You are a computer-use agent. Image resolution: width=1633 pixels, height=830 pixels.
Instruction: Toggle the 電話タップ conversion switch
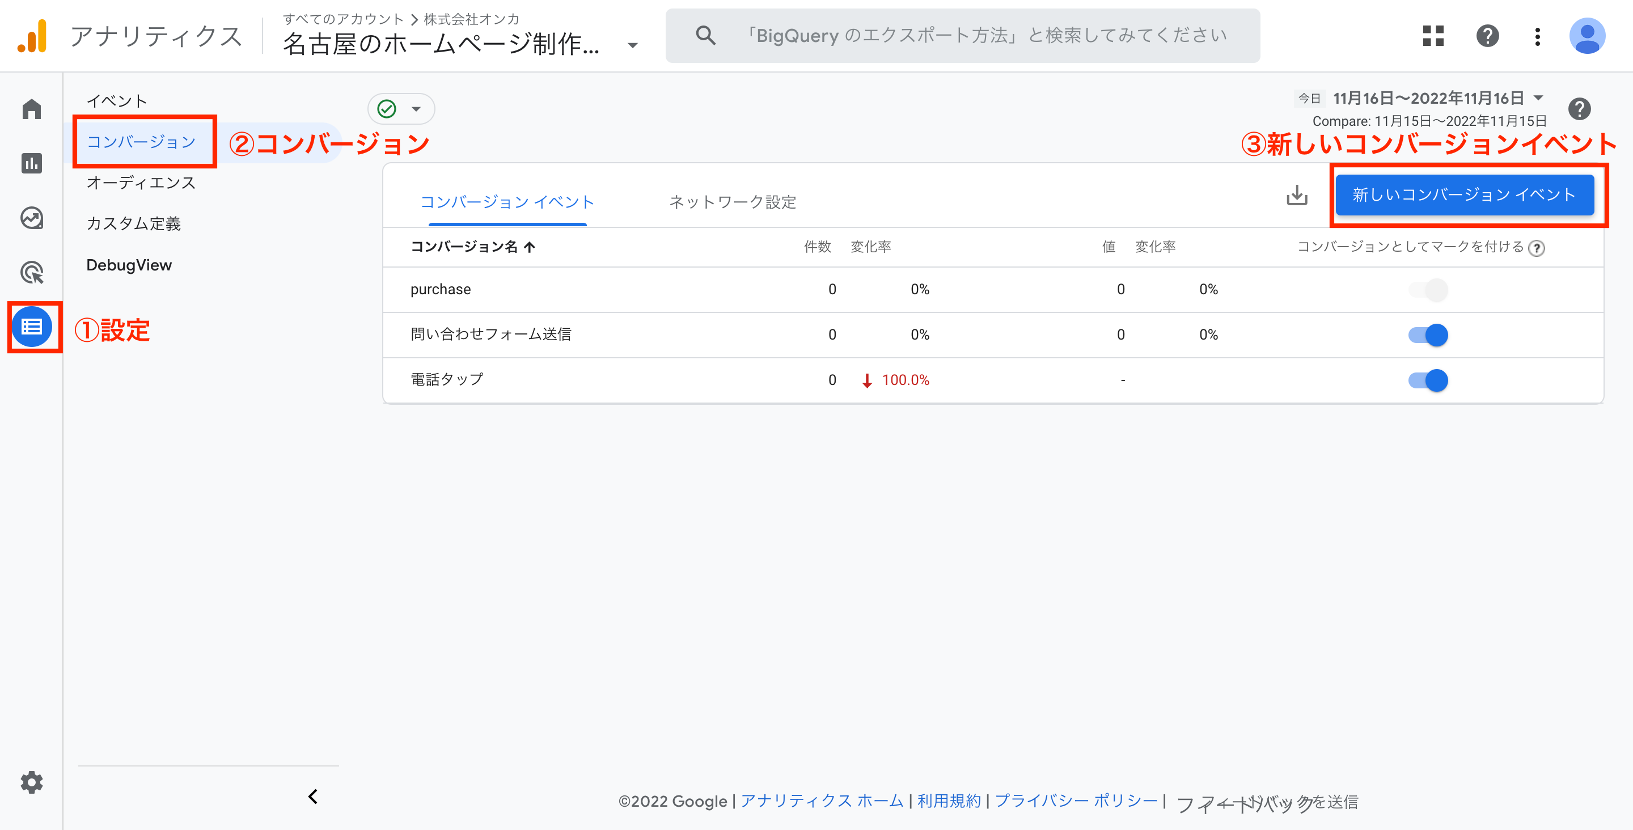(x=1428, y=380)
